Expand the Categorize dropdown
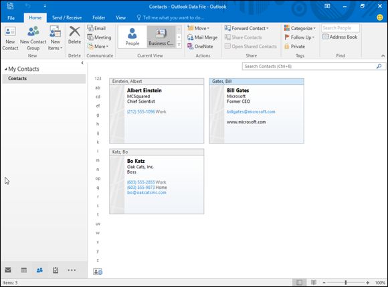 (x=300, y=28)
